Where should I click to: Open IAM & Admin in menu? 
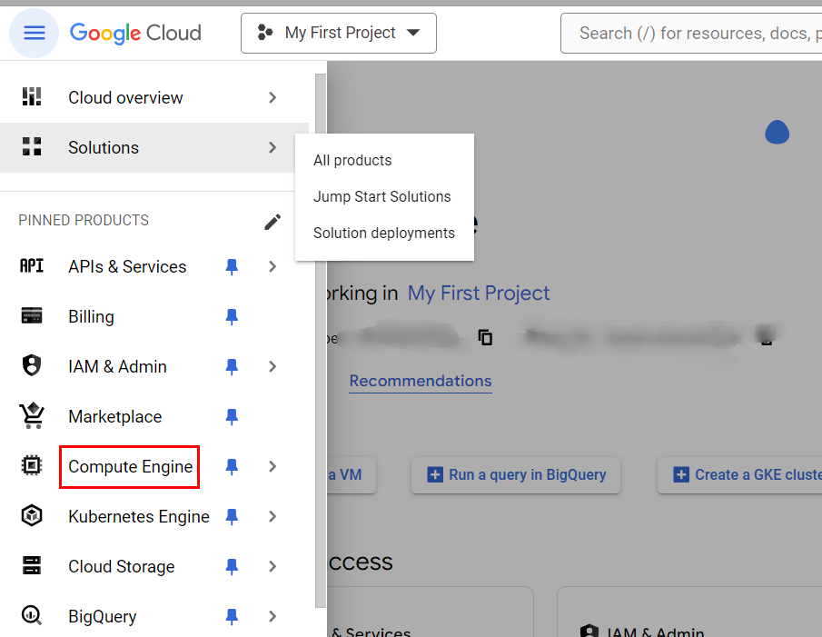(x=117, y=366)
